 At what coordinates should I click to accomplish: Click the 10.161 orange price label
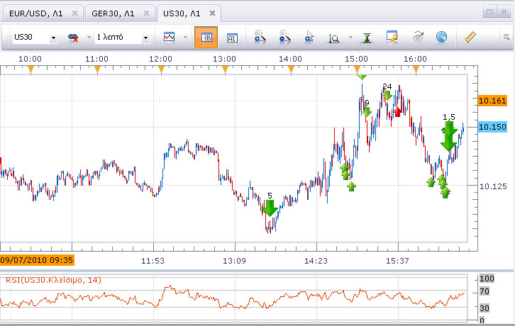point(492,101)
